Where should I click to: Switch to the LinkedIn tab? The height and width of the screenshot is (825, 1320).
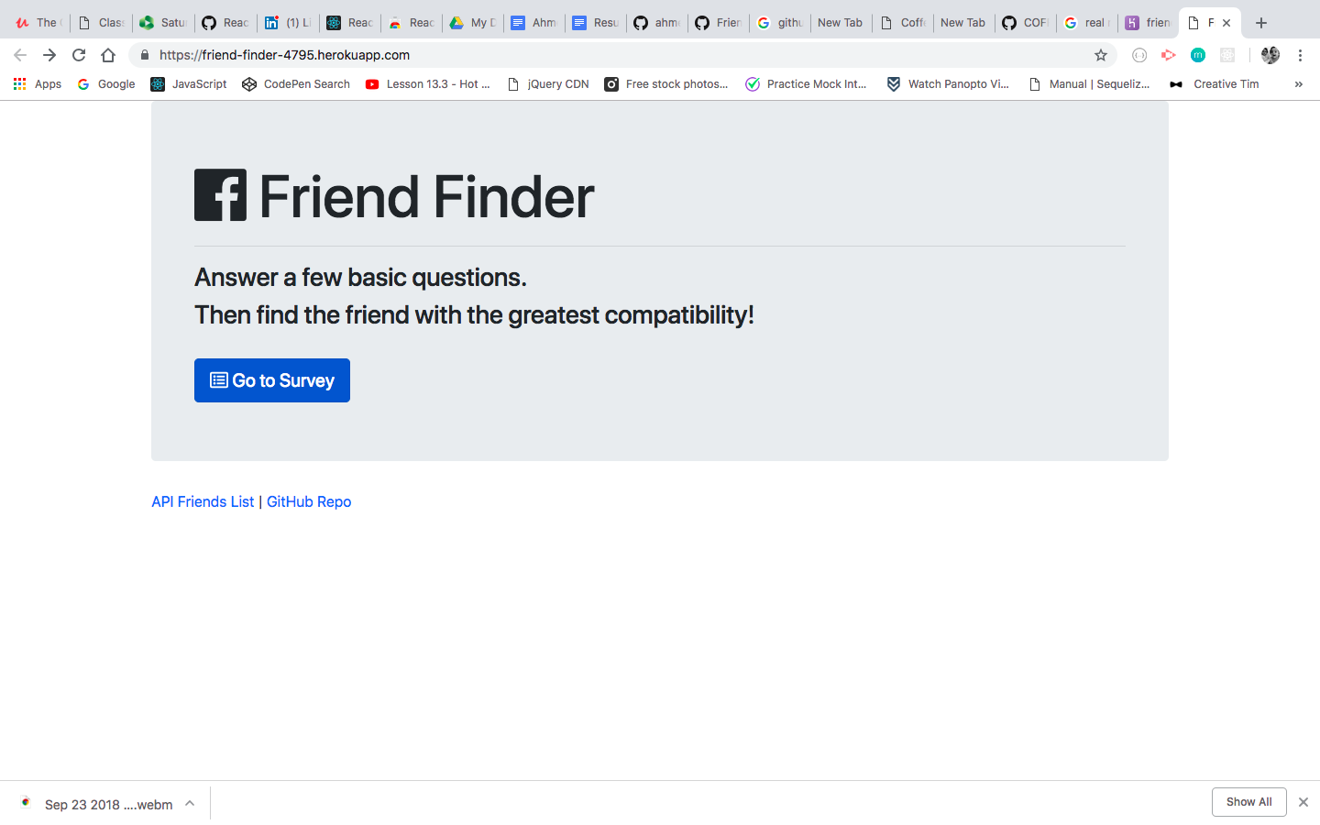point(287,23)
